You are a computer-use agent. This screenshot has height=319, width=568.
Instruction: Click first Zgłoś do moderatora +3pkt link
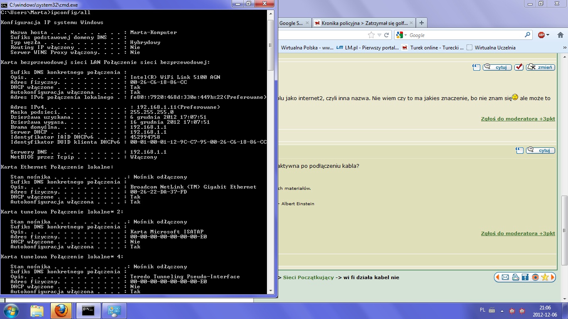pos(518,119)
